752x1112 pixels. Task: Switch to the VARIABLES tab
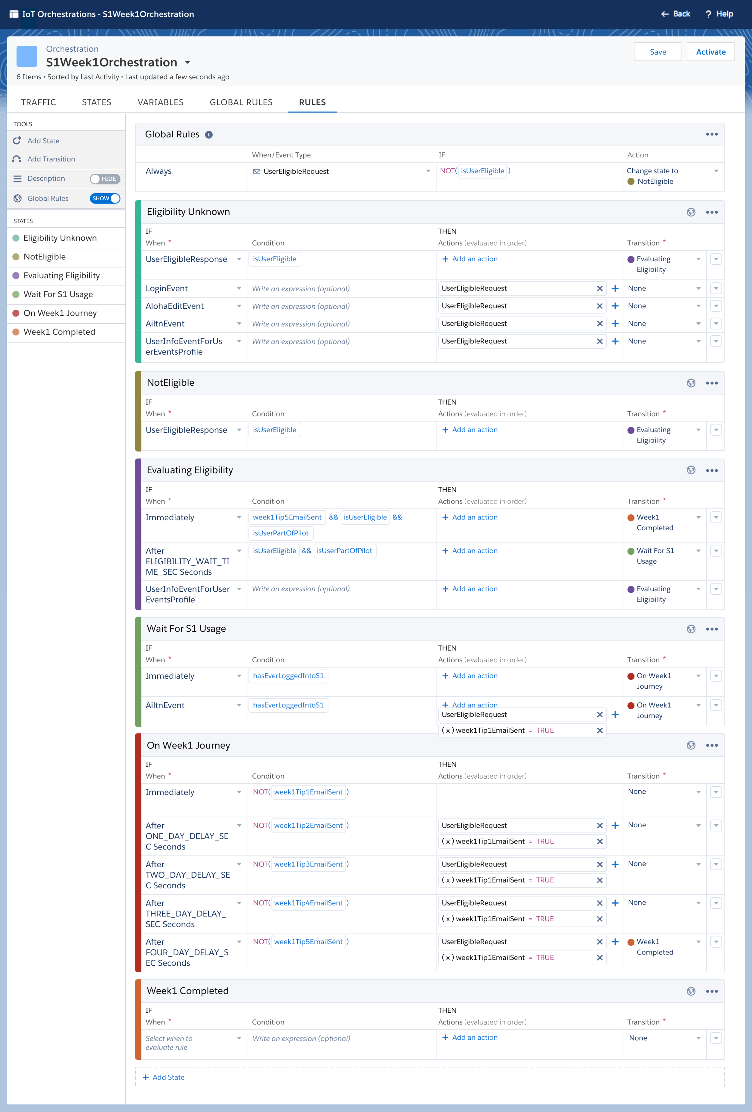tap(160, 102)
